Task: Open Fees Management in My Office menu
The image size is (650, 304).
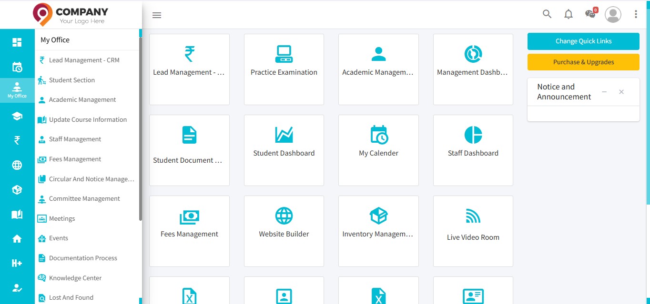Action: 75,159
